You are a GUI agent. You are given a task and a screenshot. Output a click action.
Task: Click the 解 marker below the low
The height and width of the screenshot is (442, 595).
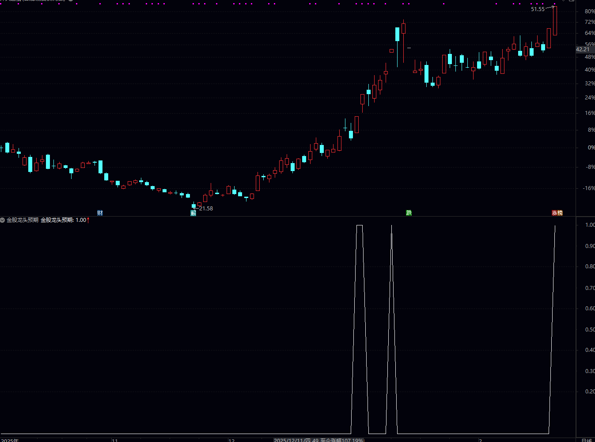(x=193, y=213)
